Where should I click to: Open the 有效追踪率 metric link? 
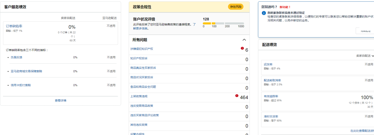(271, 96)
